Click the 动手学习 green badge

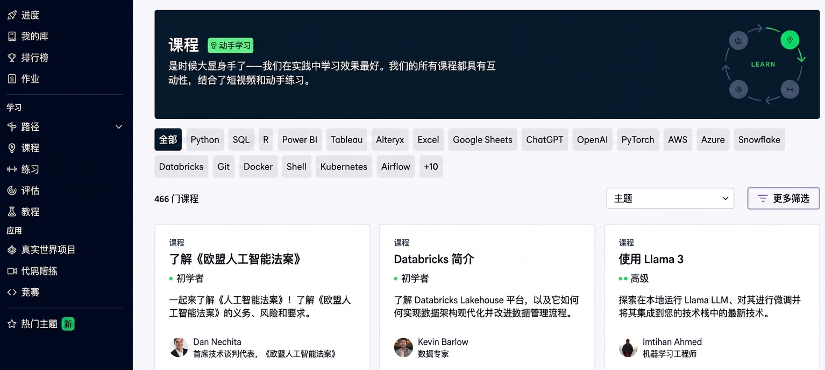coord(231,45)
